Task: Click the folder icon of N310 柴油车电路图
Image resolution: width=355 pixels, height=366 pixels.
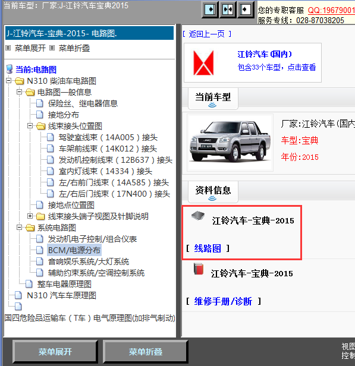Action: [x=20, y=81]
